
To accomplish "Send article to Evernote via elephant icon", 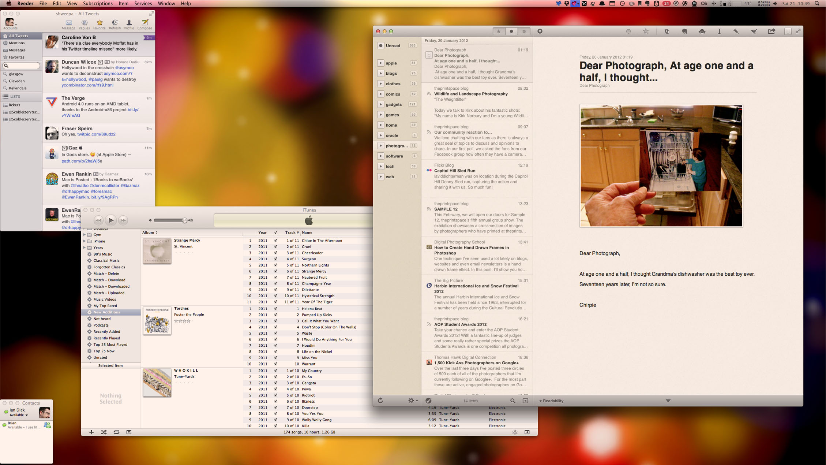I will [x=684, y=31].
